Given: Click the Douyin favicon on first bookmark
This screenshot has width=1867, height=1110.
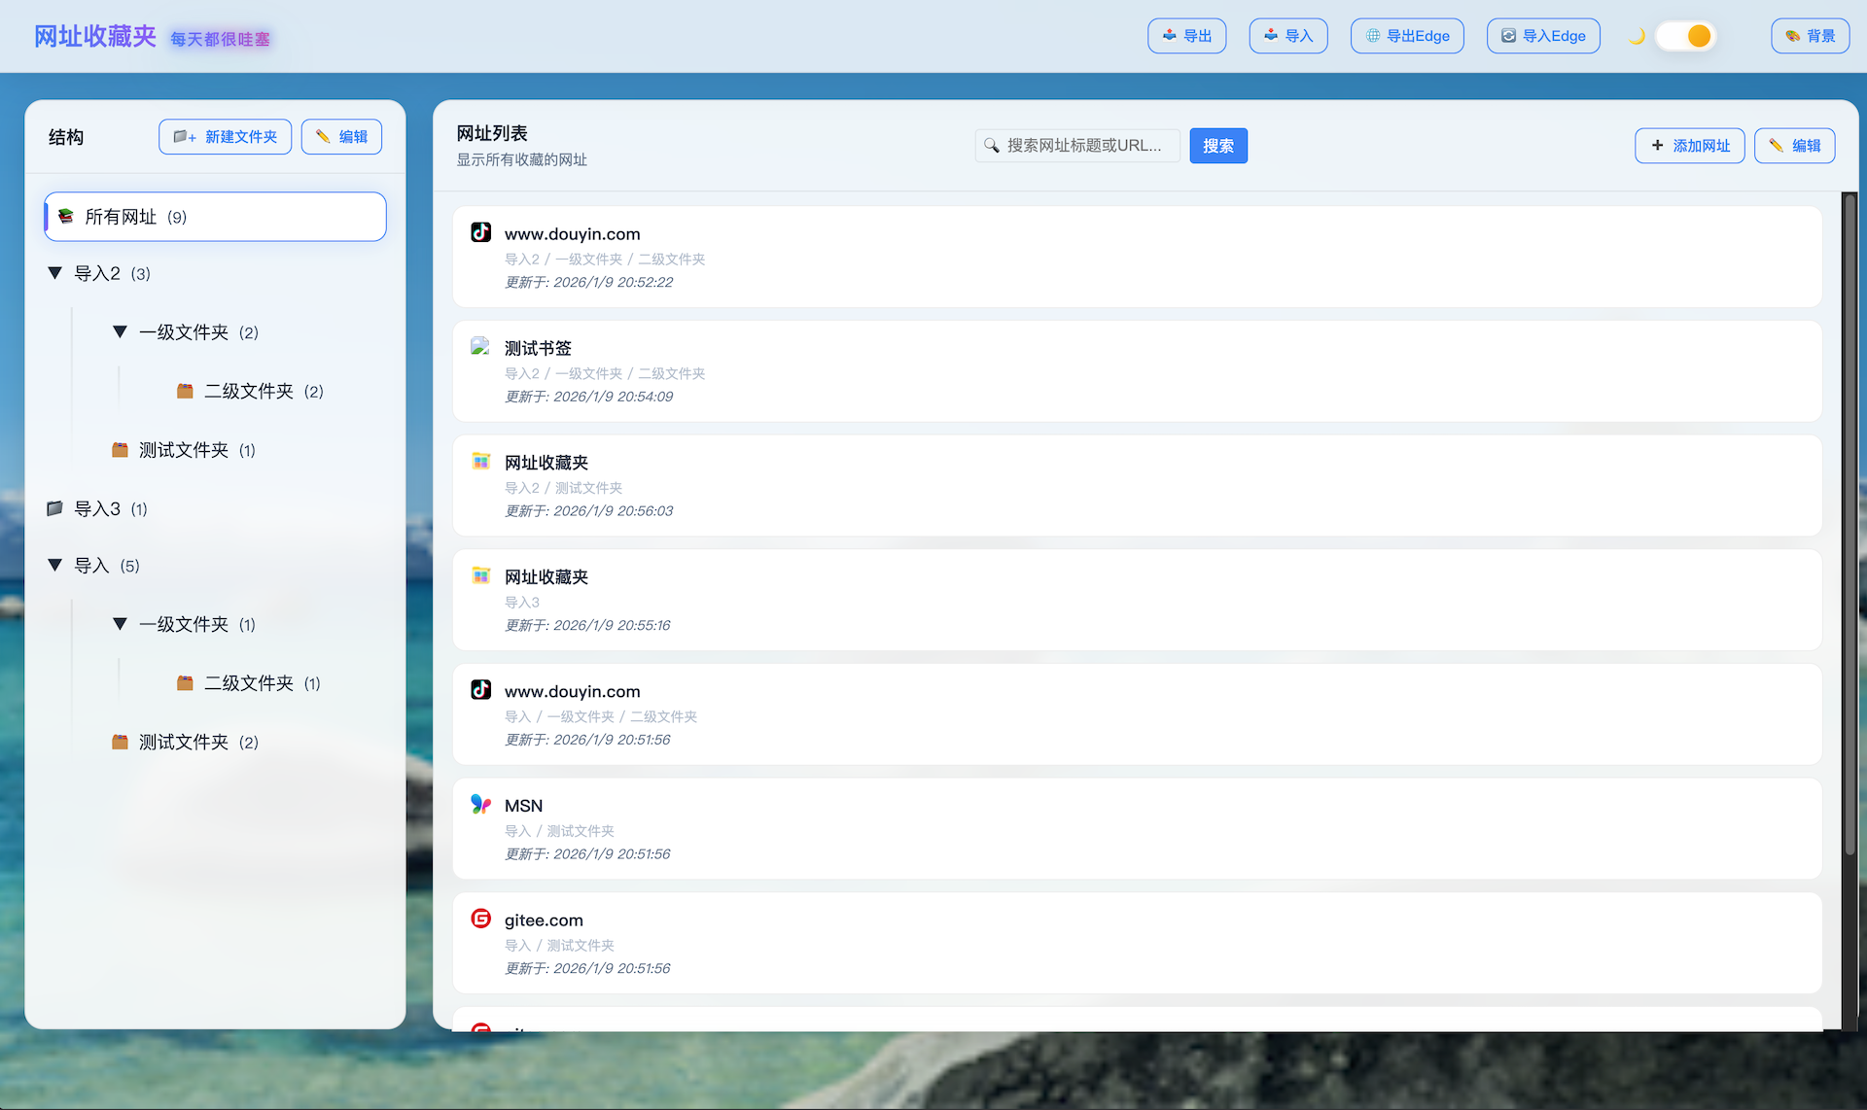Looking at the screenshot, I should click(480, 232).
